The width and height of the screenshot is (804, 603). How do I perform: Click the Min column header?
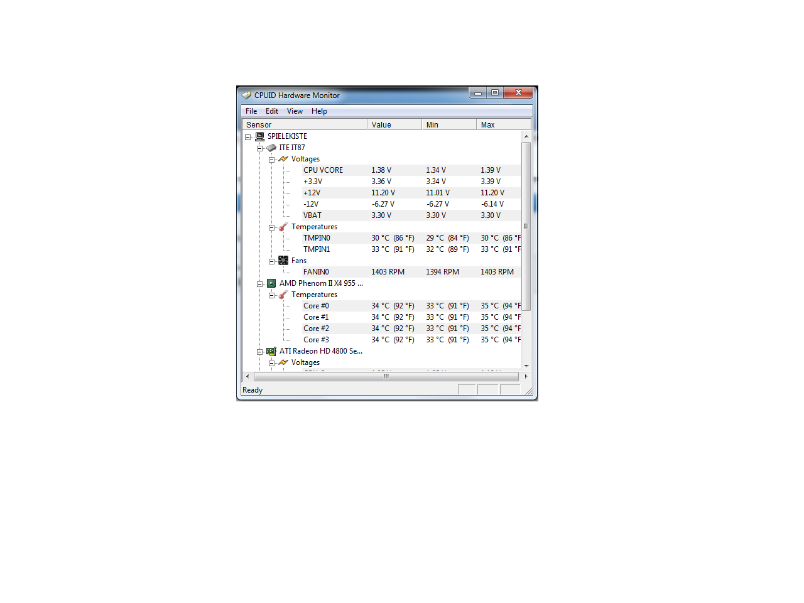[x=449, y=124]
